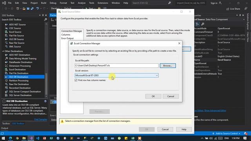Open the File menu

[10, 3]
